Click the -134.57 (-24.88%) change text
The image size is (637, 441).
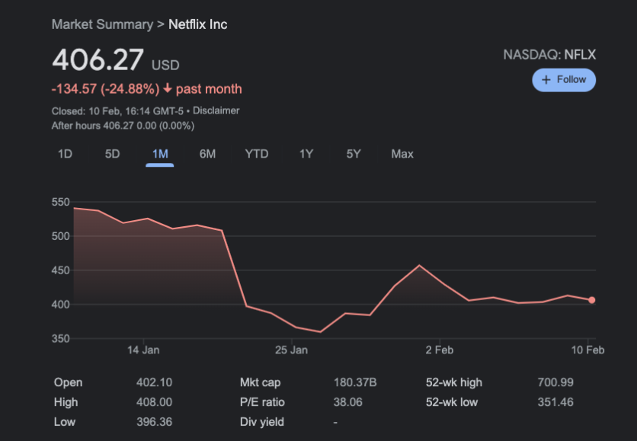tap(106, 89)
